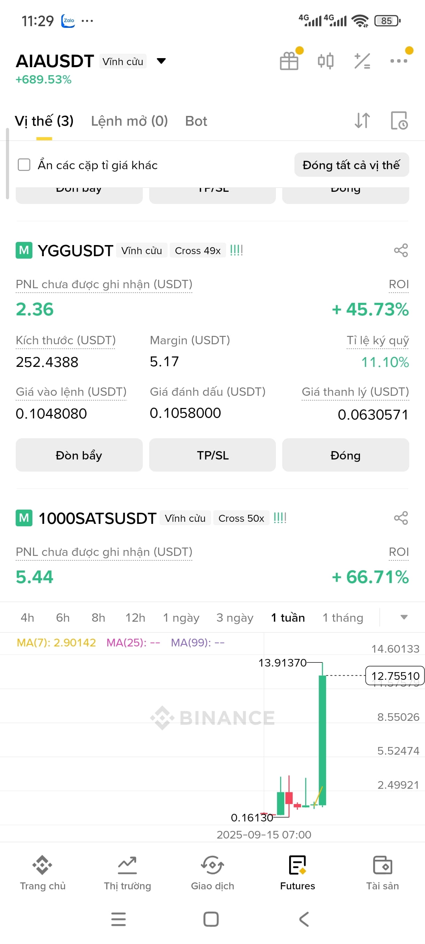Screen dimensions: 425x944
Task: Tap 'Tỉ lệ ký quỹ' label
Action: tap(378, 340)
